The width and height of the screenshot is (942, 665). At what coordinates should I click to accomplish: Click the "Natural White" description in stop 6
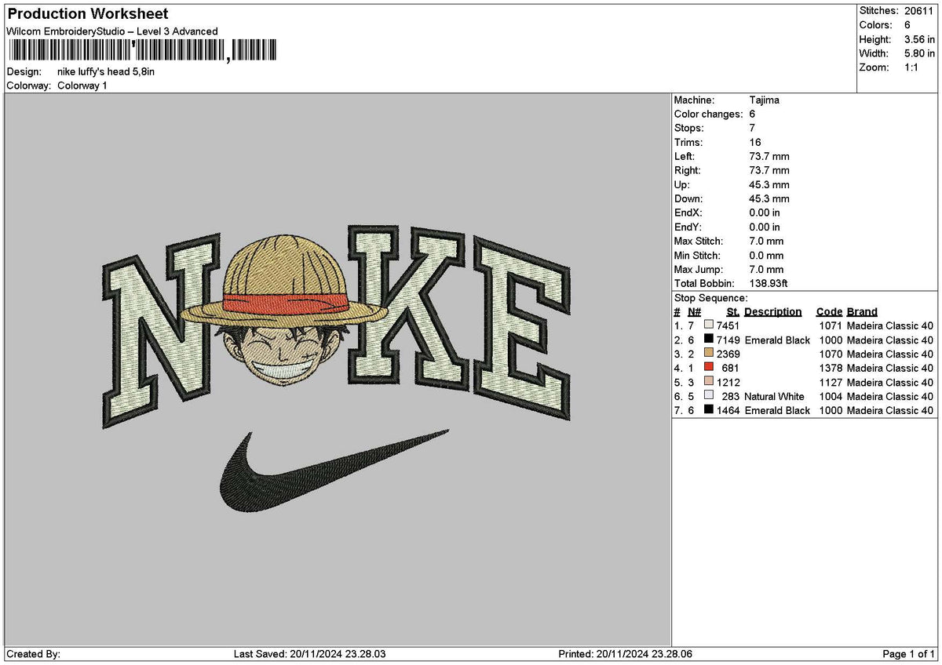tap(774, 396)
